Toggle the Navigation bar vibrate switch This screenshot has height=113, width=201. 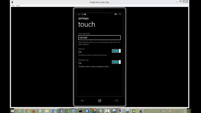click(116, 62)
